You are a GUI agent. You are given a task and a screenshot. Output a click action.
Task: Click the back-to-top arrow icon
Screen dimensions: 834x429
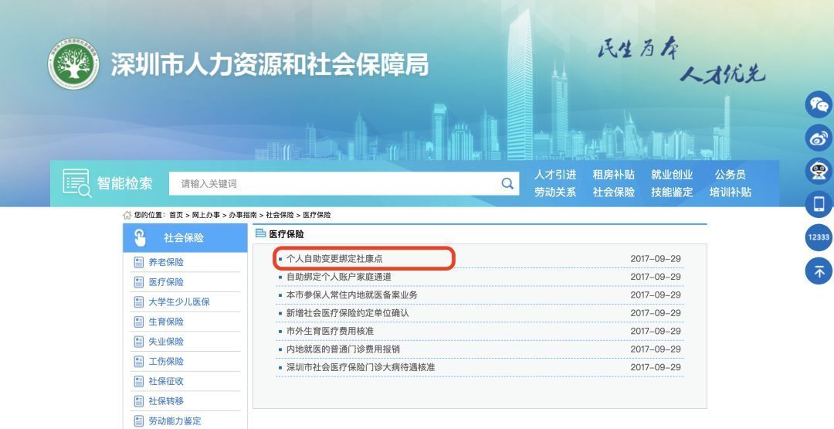click(x=819, y=271)
